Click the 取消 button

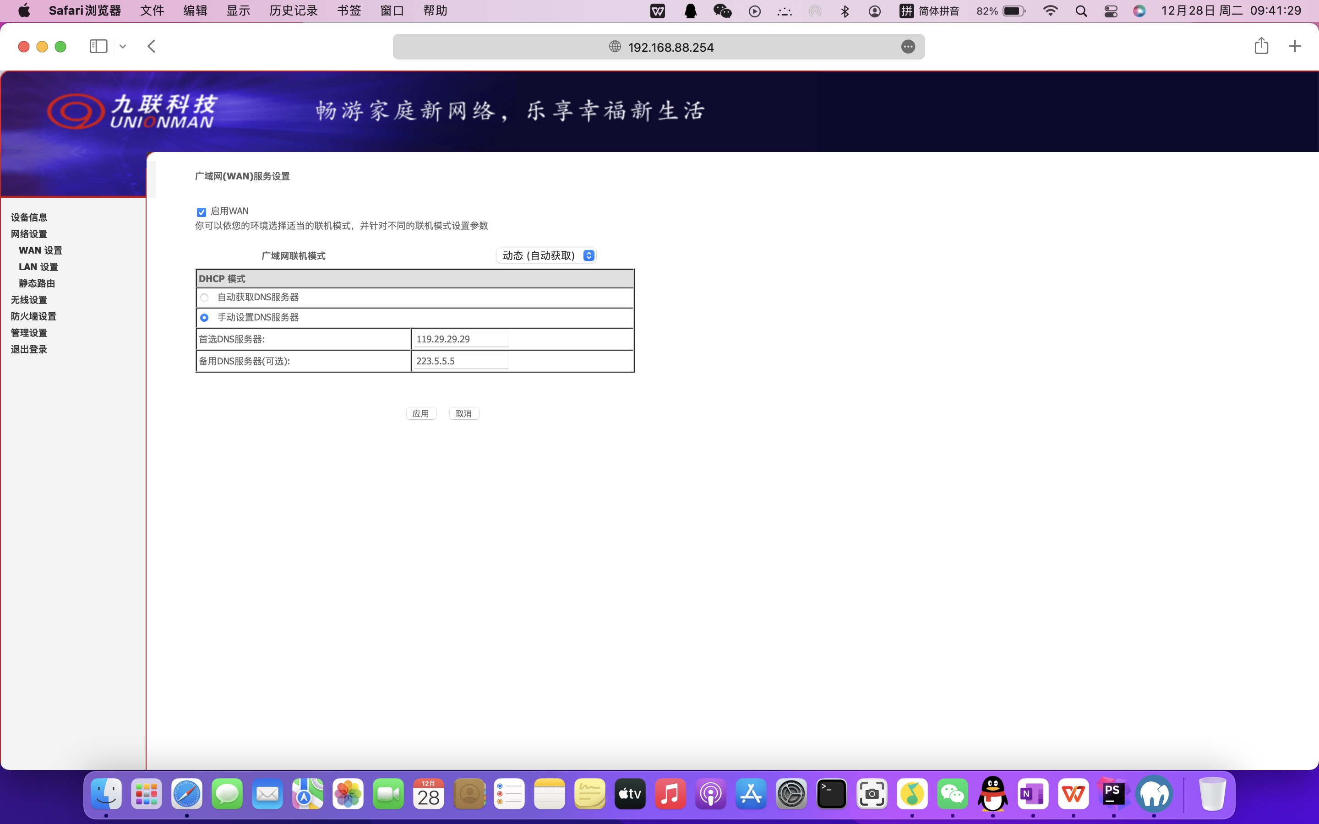tap(464, 414)
